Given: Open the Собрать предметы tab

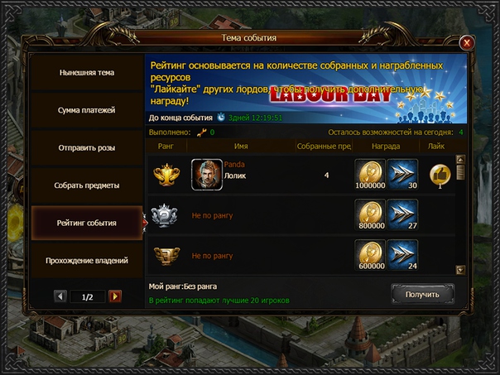Looking at the screenshot, I should tap(87, 185).
